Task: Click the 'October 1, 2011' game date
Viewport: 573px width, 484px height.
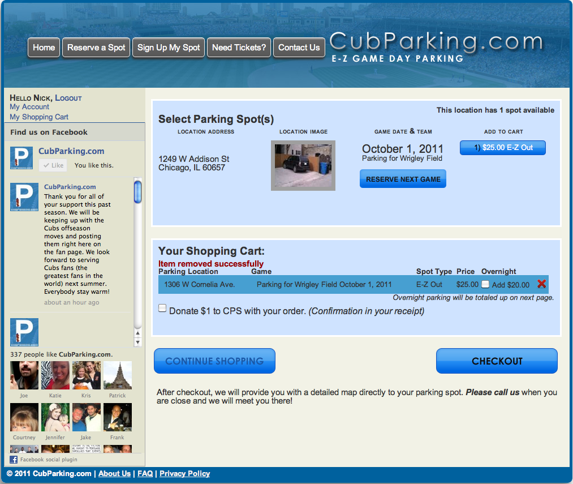Action: (402, 149)
